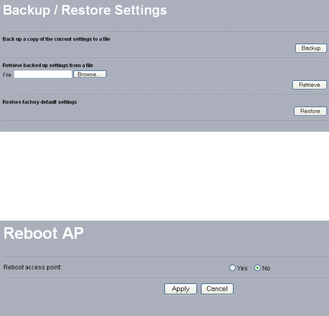Click "Restore factory default settings" text
This screenshot has width=329, height=316.
tap(40, 102)
